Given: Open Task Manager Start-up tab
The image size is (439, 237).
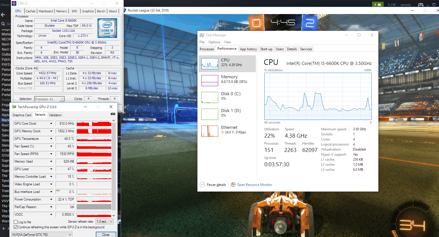Looking at the screenshot, I should (266, 49).
